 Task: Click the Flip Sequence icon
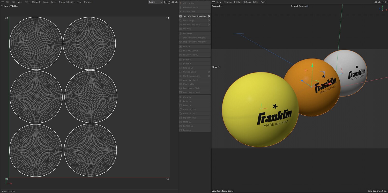181,118
